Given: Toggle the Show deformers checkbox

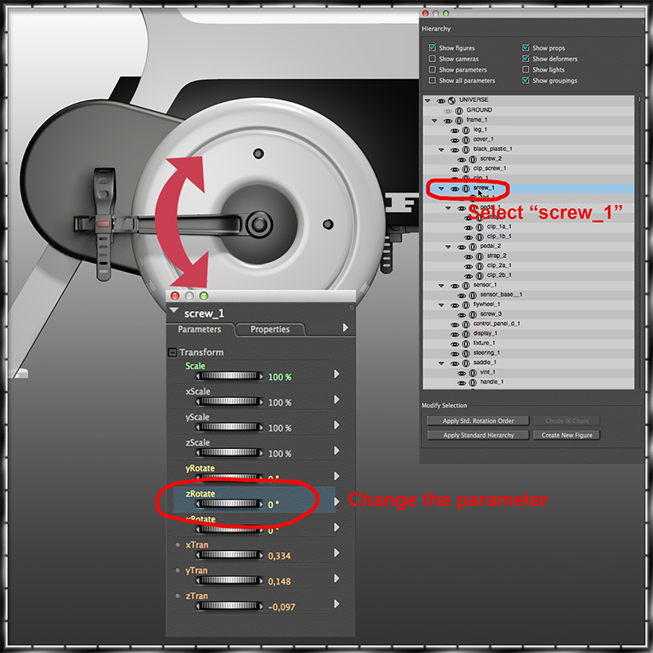Looking at the screenshot, I should pos(526,58).
